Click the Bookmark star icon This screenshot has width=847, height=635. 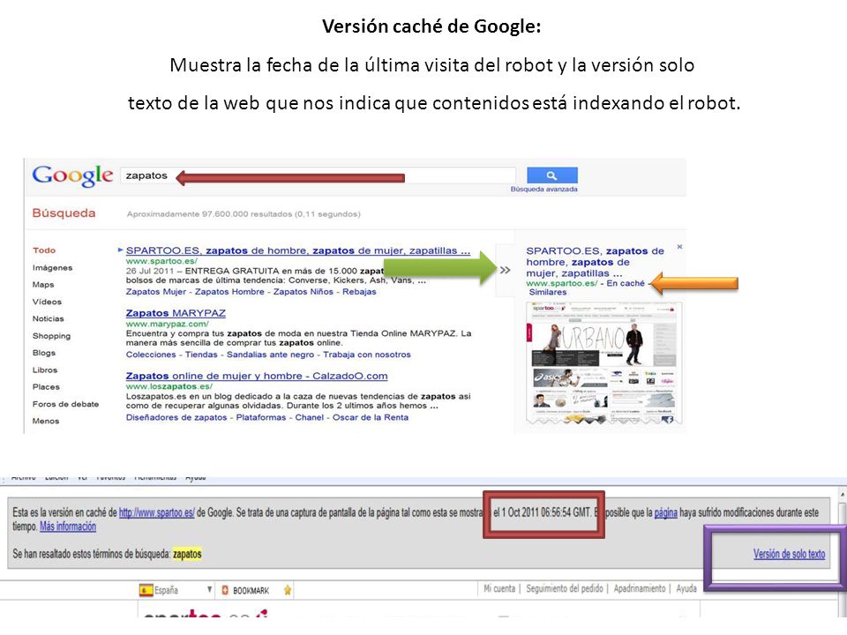(x=288, y=590)
